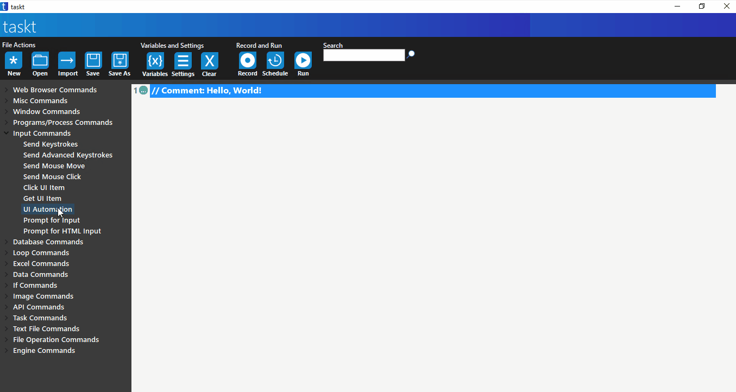
Task: Expand Window Commands arrow
Action: pos(6,111)
